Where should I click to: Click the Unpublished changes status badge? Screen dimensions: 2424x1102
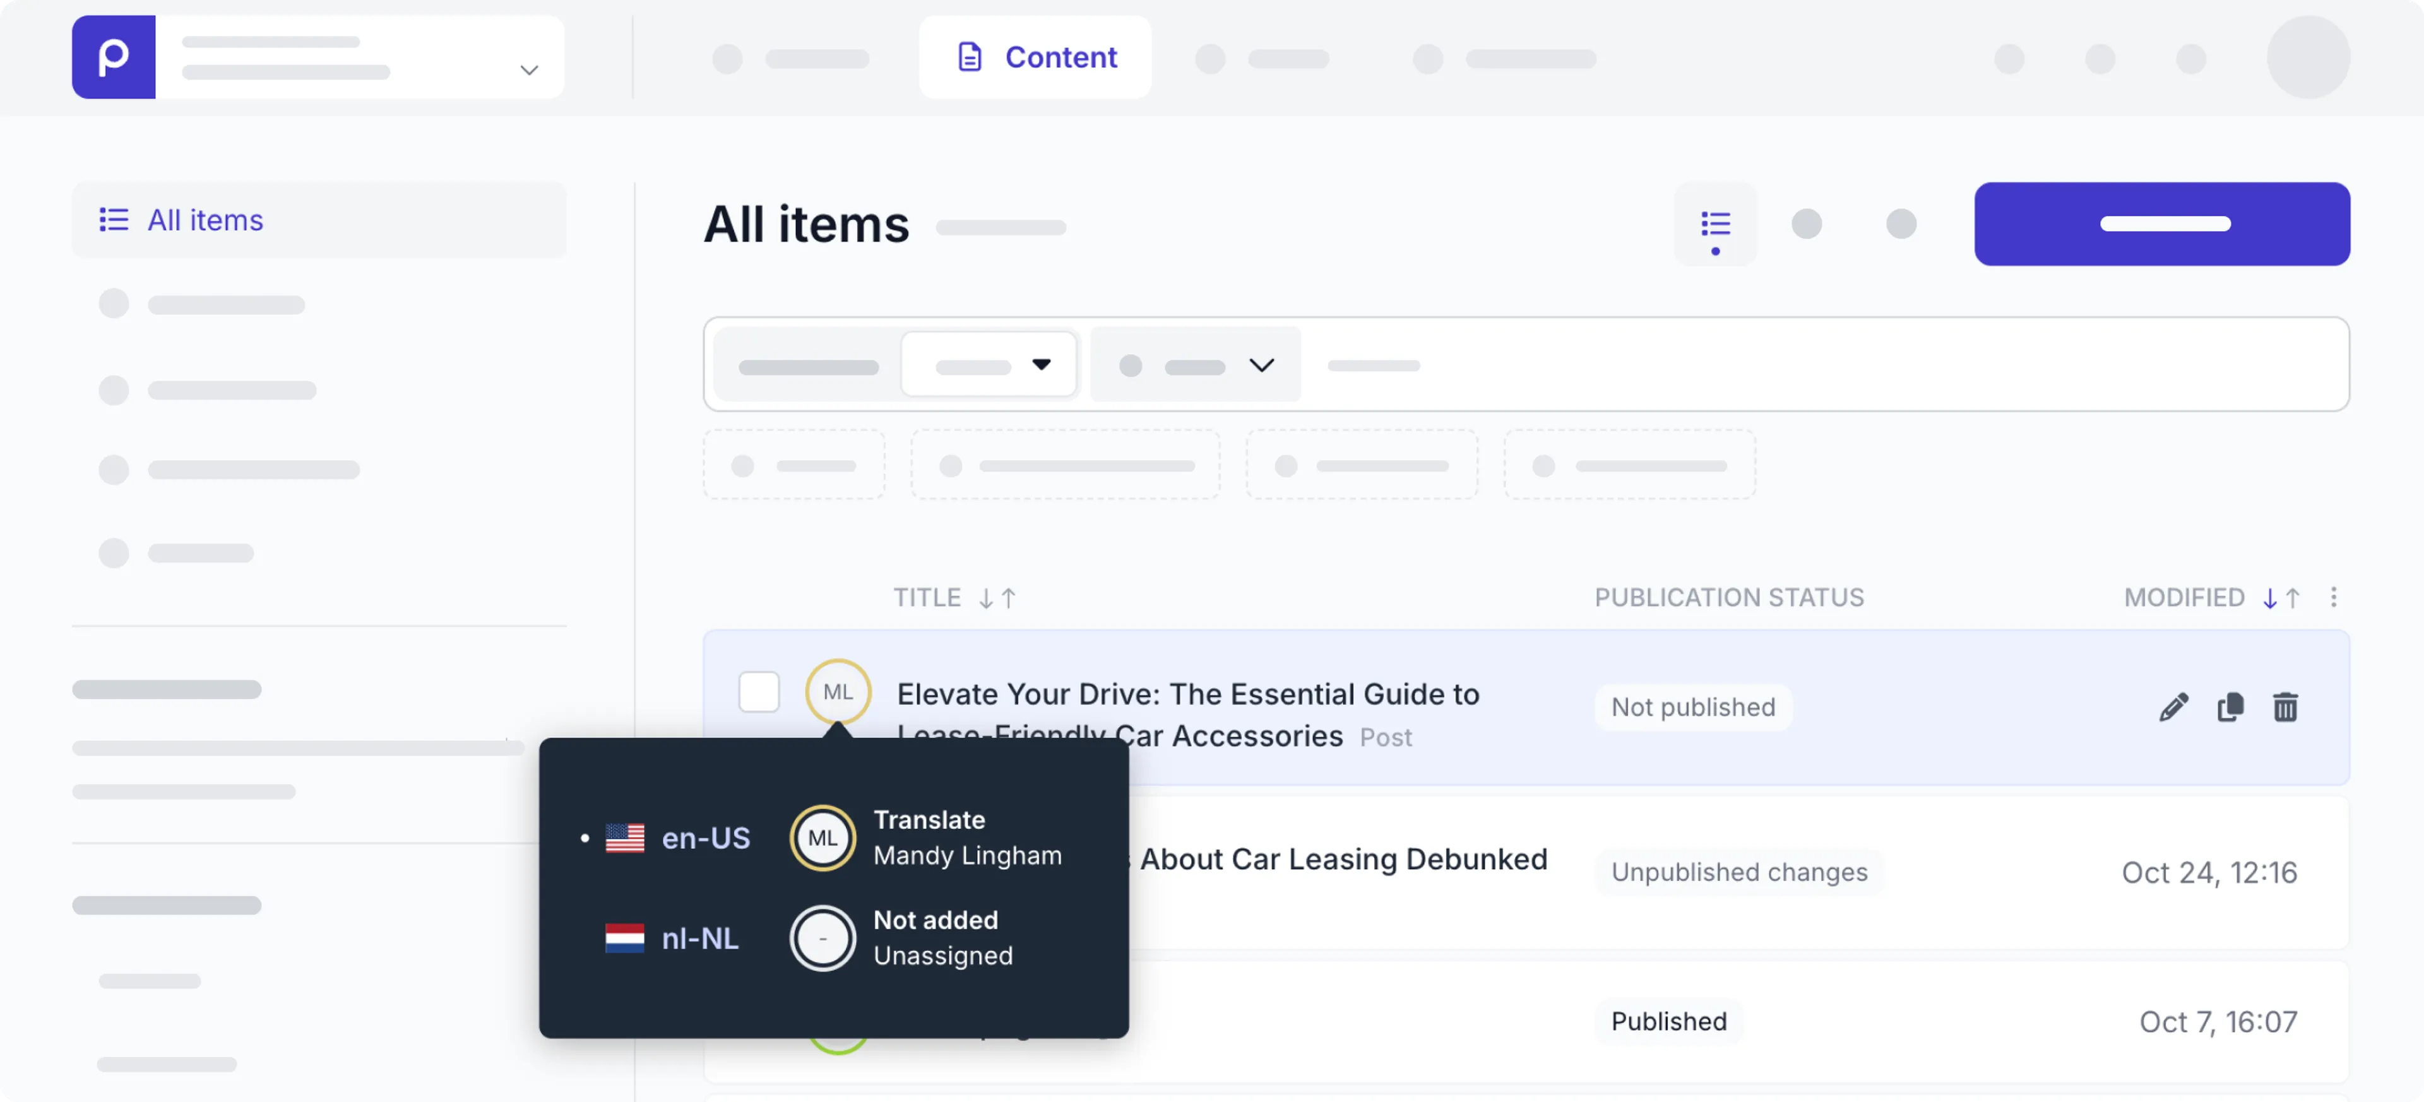(1739, 872)
